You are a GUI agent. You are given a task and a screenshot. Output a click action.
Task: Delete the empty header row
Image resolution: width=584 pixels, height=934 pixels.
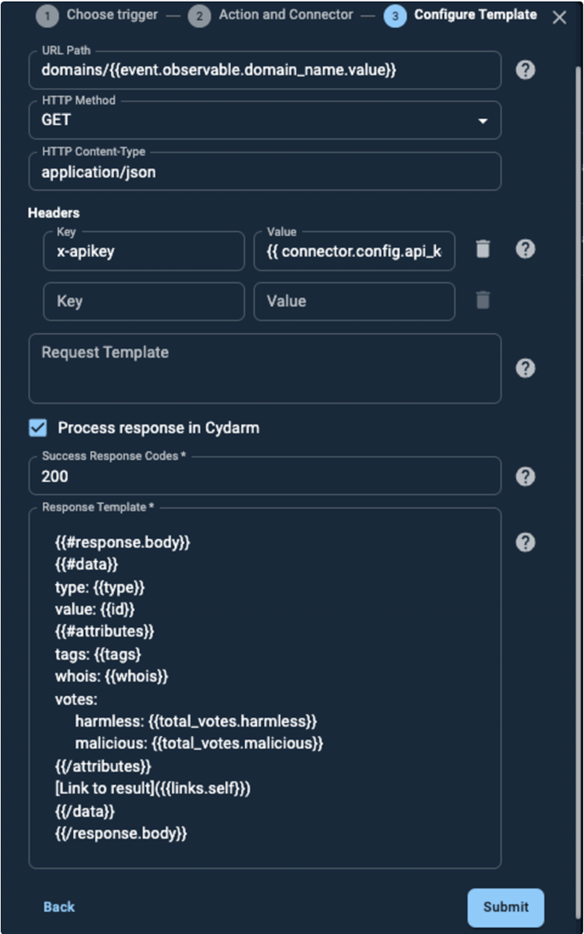(483, 300)
